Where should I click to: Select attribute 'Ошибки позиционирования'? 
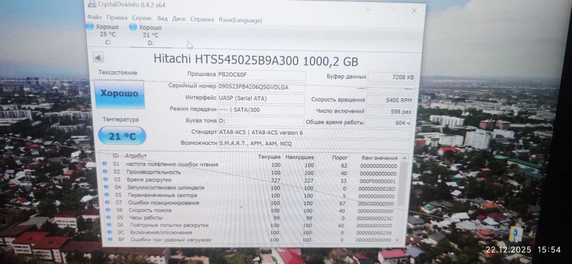tap(164, 203)
